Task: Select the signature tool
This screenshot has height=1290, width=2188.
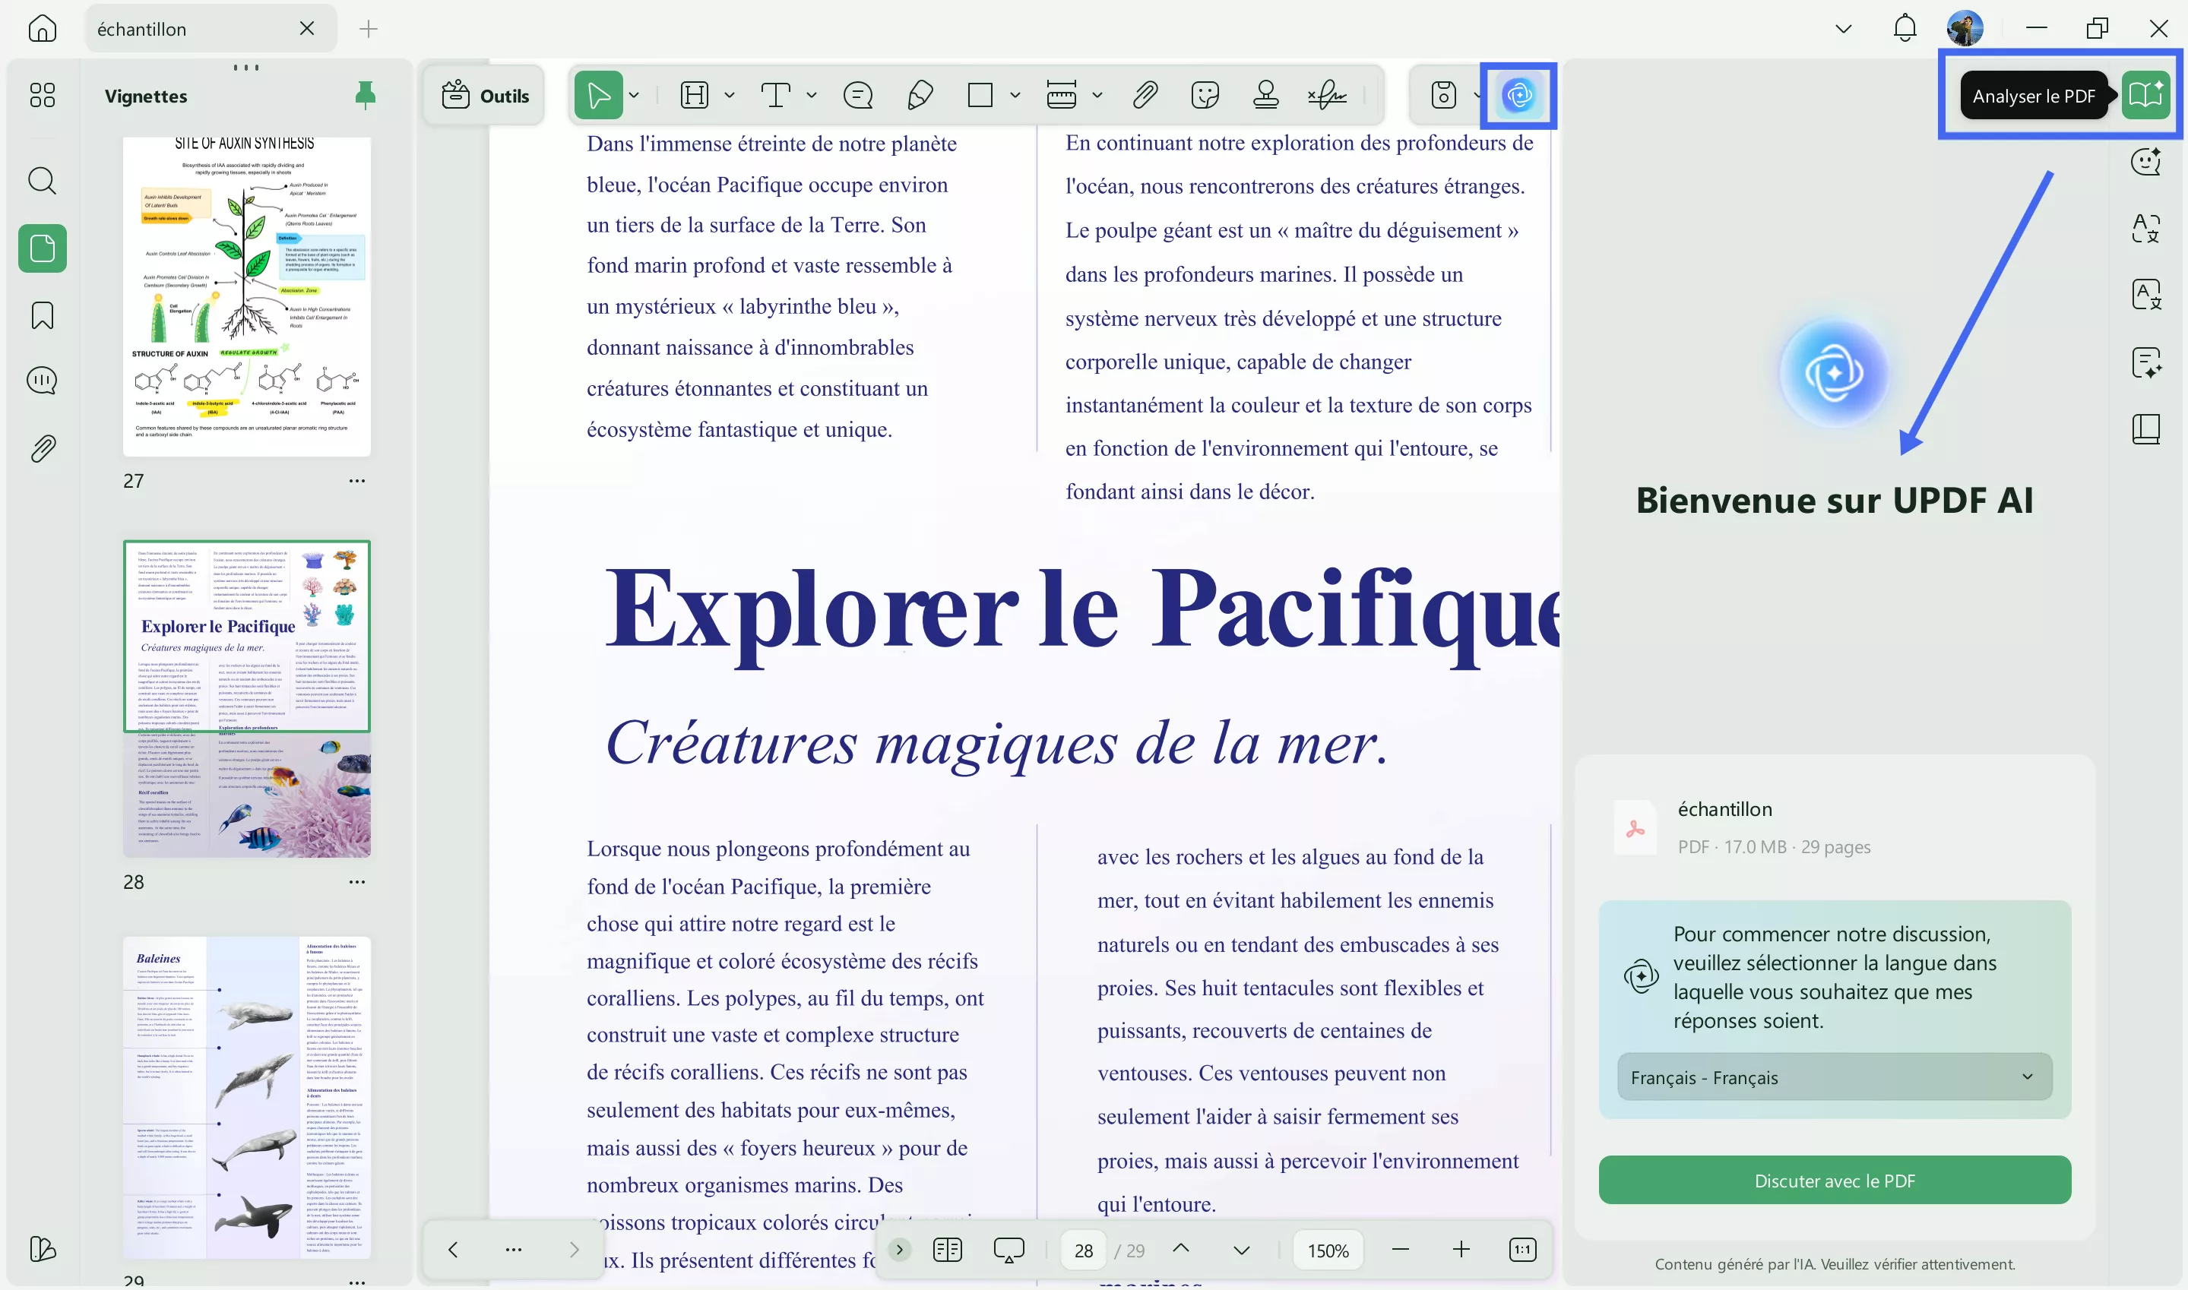Action: (x=1328, y=95)
